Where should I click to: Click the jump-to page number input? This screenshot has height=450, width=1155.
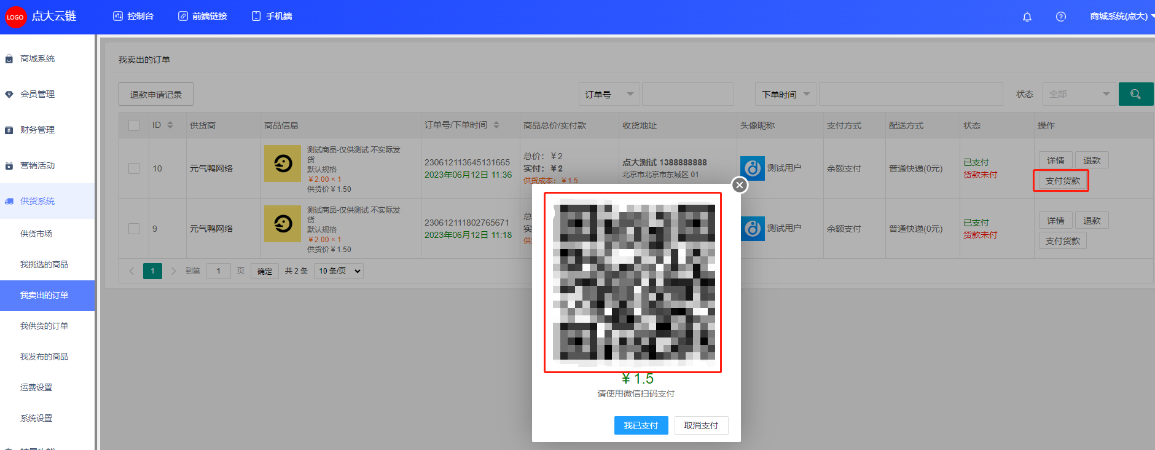[x=219, y=271]
